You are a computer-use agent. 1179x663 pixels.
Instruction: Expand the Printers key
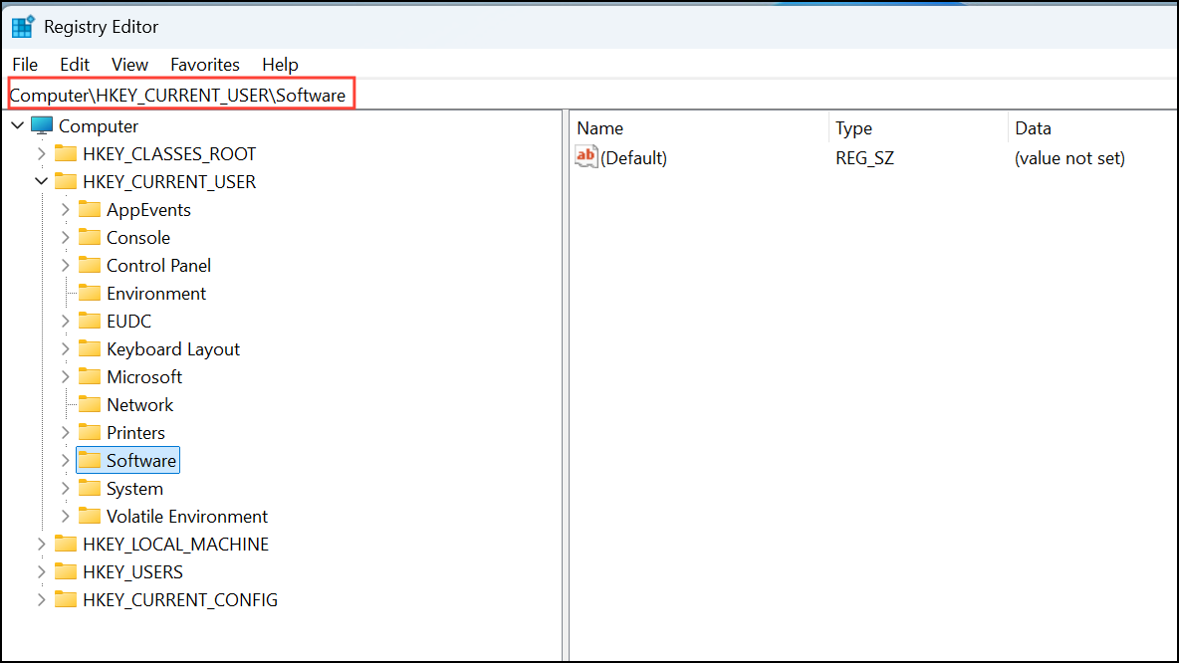point(66,432)
